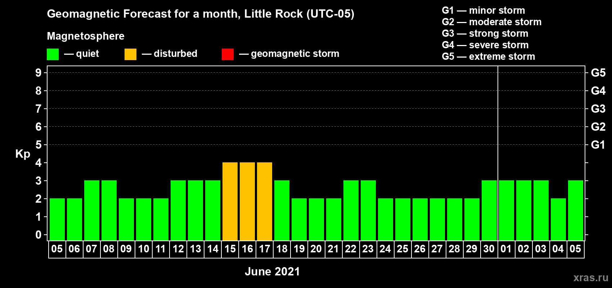Screen dimensions: 612x288
Task: Click the date label 27
Action: tap(437, 249)
